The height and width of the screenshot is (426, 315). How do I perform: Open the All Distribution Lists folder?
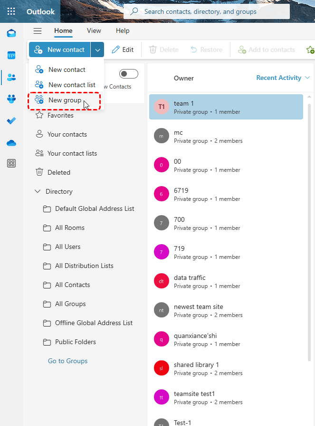tap(84, 266)
